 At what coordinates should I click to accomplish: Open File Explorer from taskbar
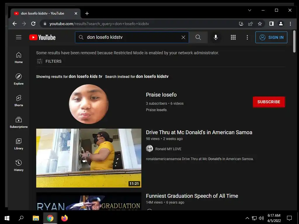pyautogui.click(x=36, y=218)
